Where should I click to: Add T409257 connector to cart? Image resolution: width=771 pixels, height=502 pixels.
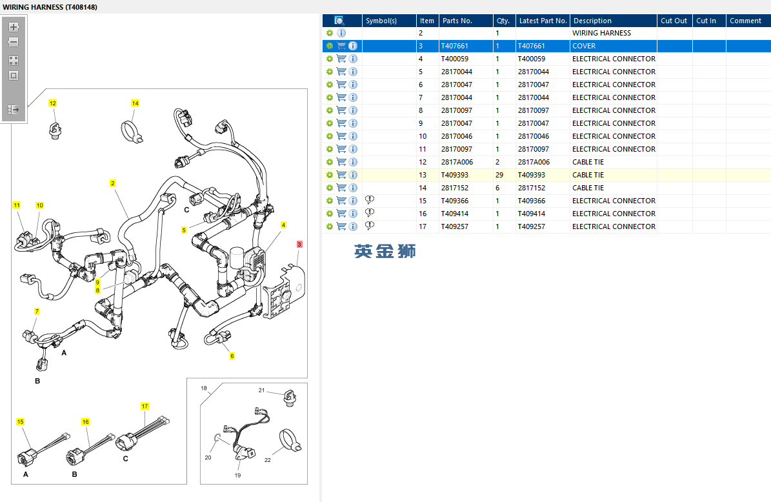coord(341,226)
